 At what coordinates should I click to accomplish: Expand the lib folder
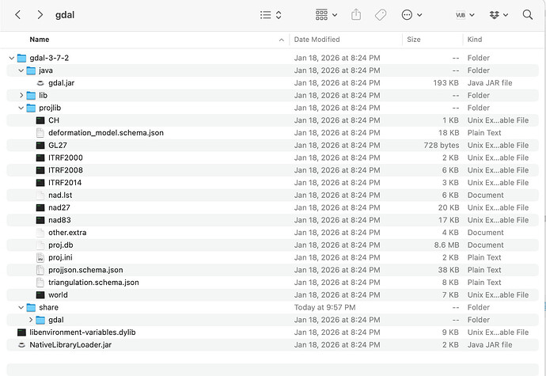coord(21,95)
